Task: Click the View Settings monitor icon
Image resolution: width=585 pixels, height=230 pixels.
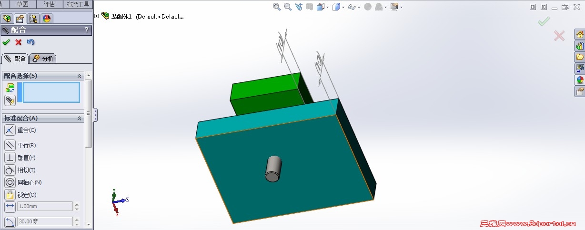Action: [394, 7]
